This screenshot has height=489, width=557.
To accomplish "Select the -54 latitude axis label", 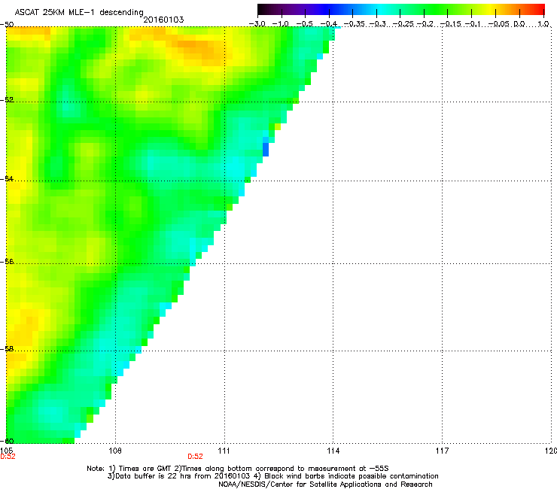I will (x=7, y=178).
